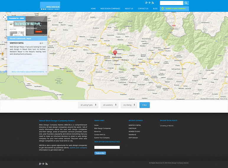Click the QUICK LINKS footer heading
Screen dimensions: 228x168
tap(99, 121)
